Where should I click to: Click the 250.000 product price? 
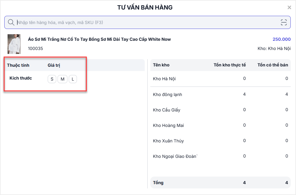282,39
